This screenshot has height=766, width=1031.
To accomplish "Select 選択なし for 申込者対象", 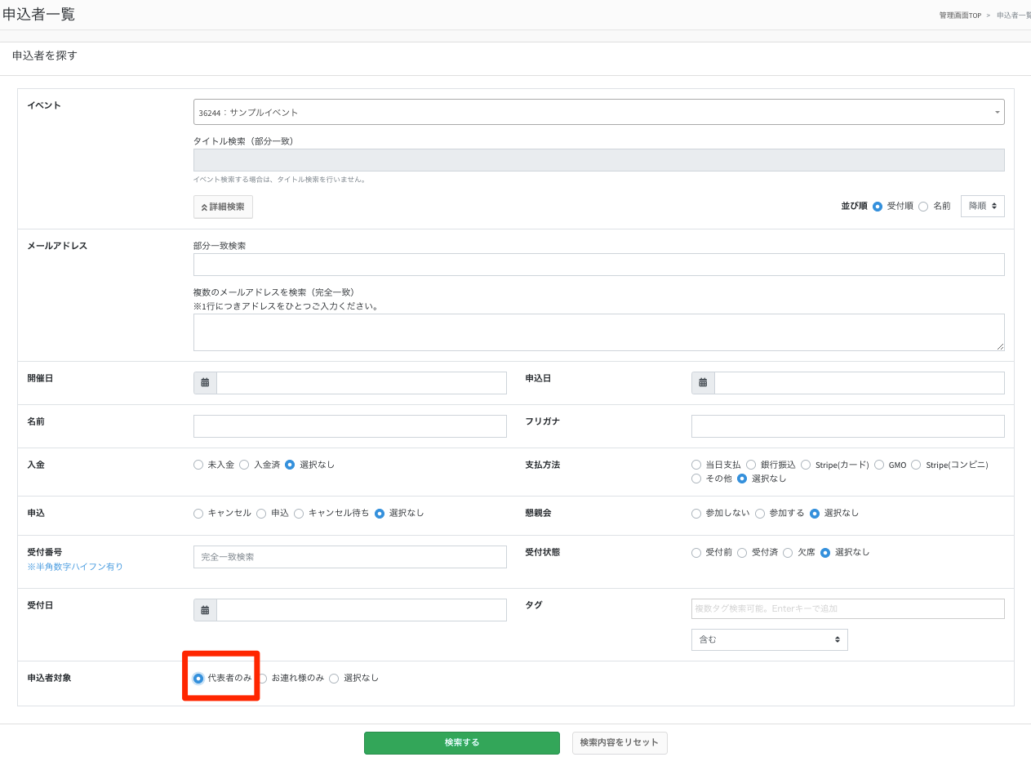I will coord(334,679).
